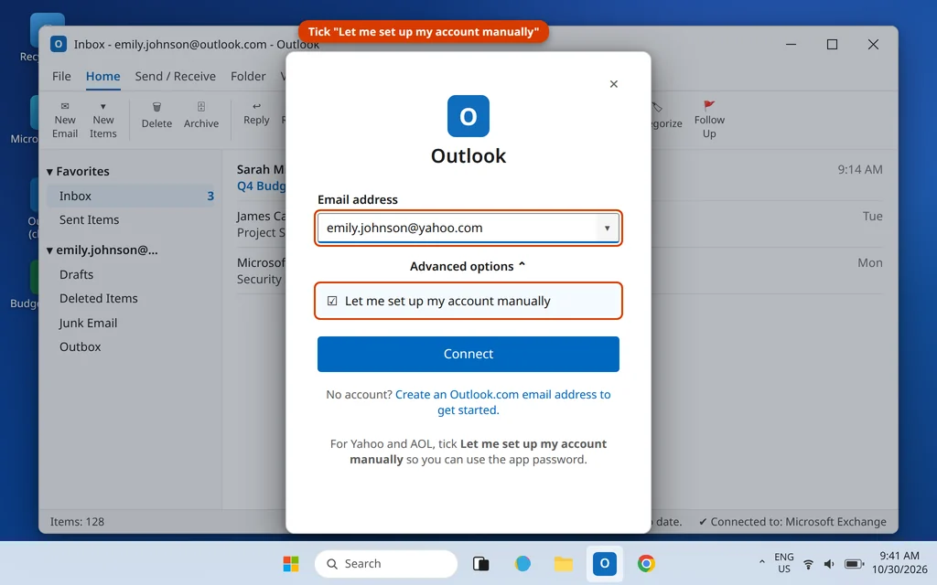Open the email address dropdown arrow
The height and width of the screenshot is (585, 937).
[607, 228]
